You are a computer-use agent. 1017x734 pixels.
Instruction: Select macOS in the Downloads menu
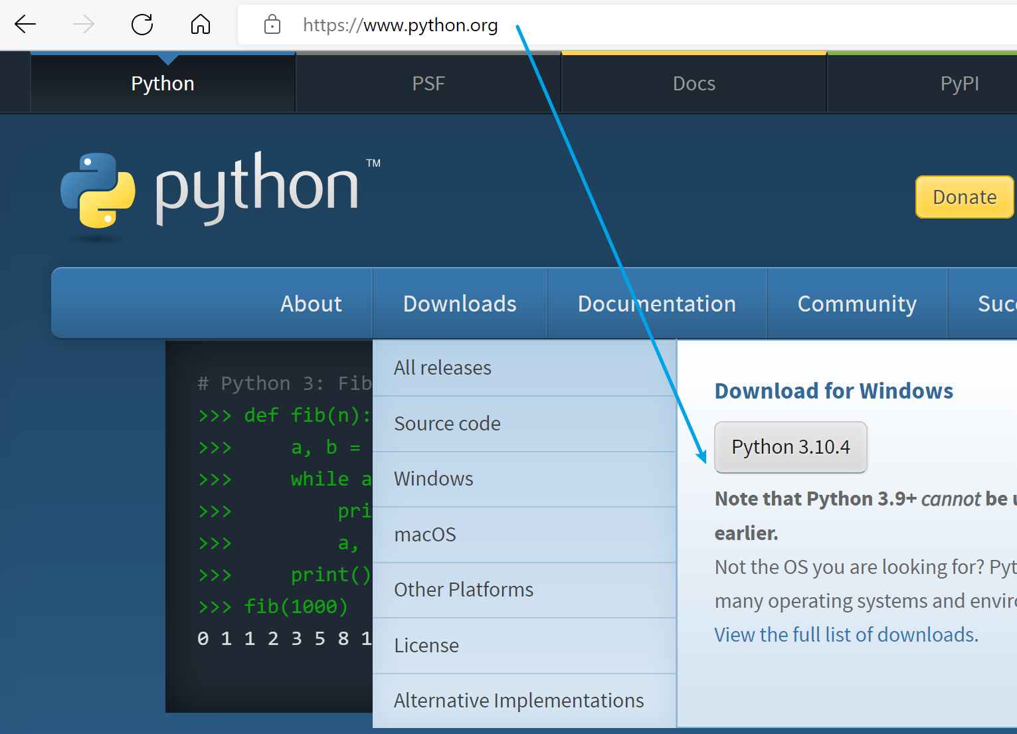coord(524,535)
